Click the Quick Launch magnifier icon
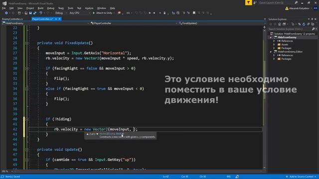The height and width of the screenshot is (179, 319). [296, 2]
